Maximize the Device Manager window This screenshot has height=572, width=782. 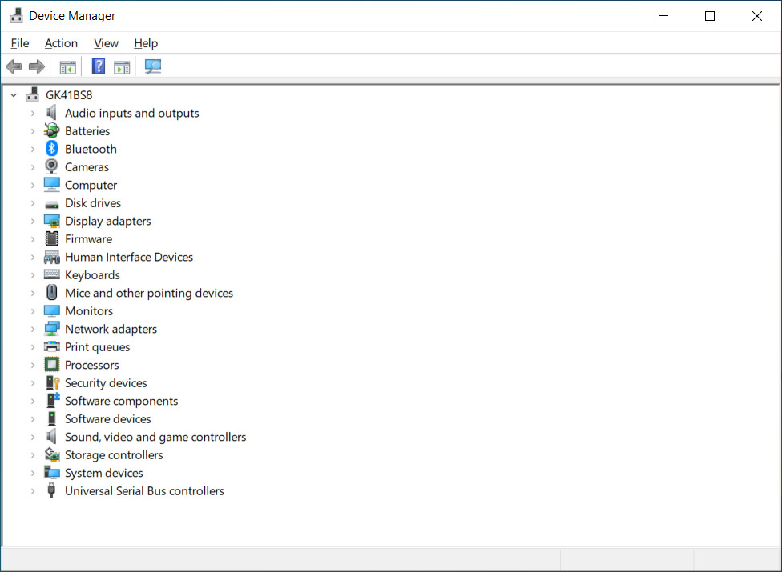coord(710,16)
